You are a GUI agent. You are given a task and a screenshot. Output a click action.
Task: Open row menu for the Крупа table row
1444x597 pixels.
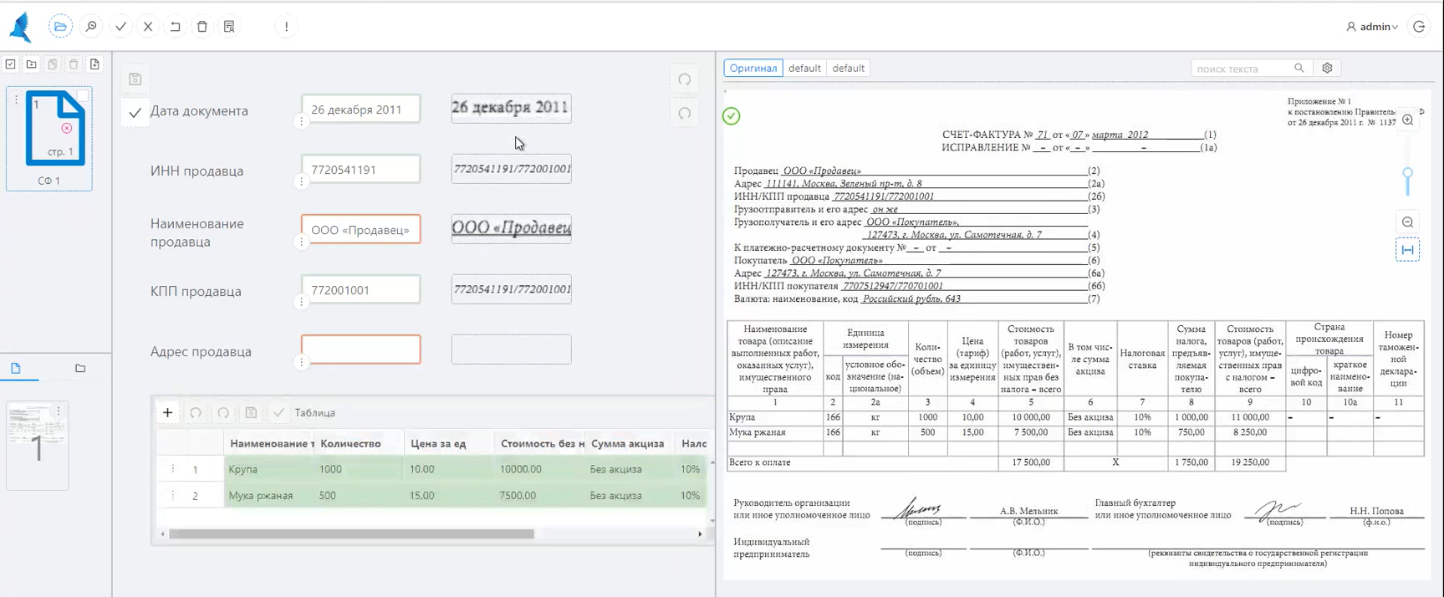coord(173,469)
